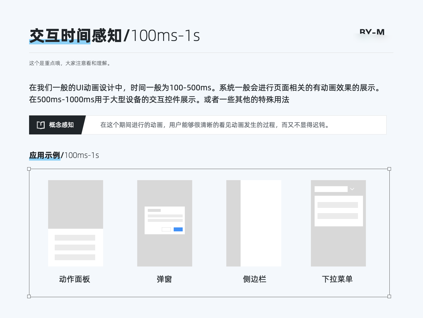Select the first option in the dropdown mockup list

tap(338, 205)
